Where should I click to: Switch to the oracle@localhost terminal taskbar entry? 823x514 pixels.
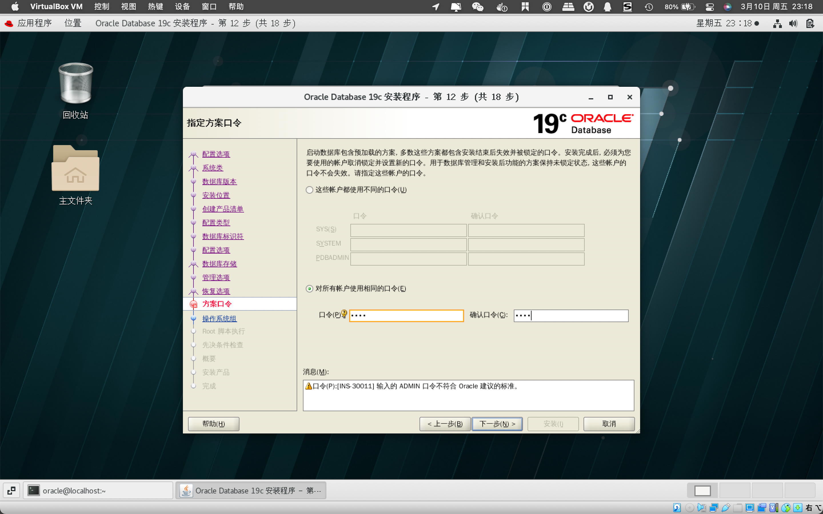point(98,491)
